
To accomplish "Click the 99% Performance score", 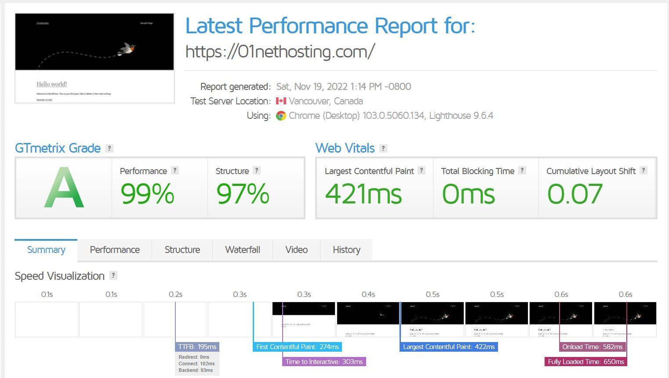I will pyautogui.click(x=148, y=194).
